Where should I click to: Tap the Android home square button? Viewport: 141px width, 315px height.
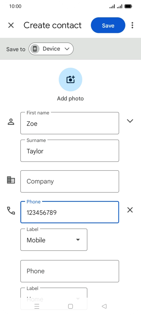tap(70, 306)
